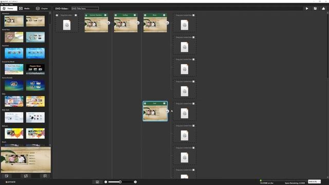
Task: Click the theme list scroll-down arrow
Action: [x=50, y=145]
